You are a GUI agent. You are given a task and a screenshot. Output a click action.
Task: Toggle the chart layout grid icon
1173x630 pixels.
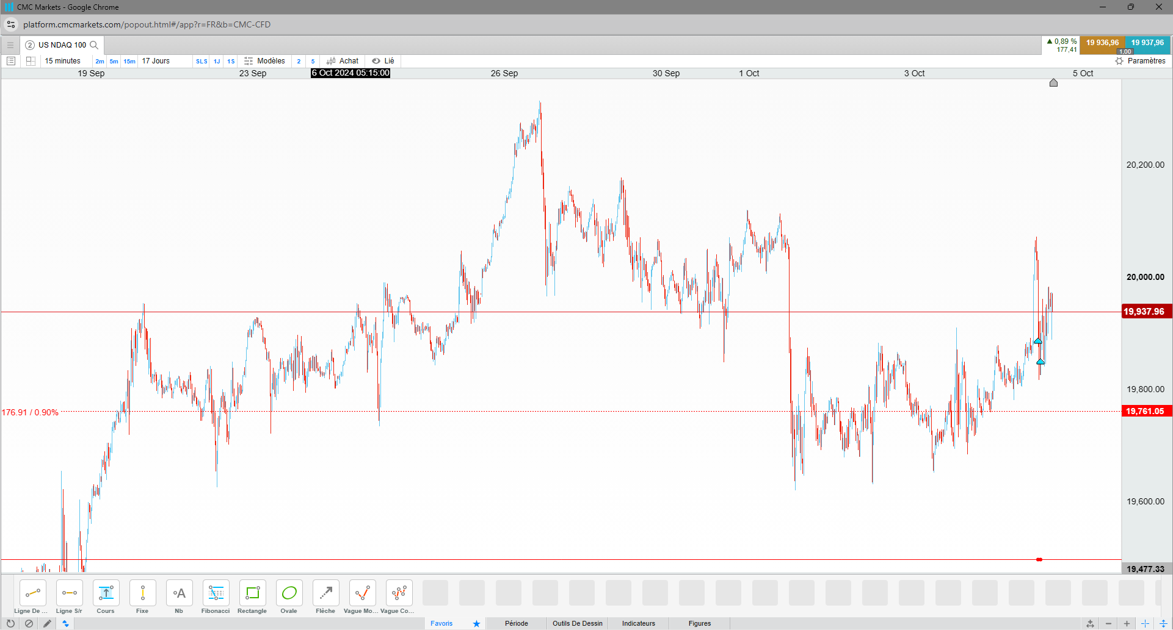31,61
